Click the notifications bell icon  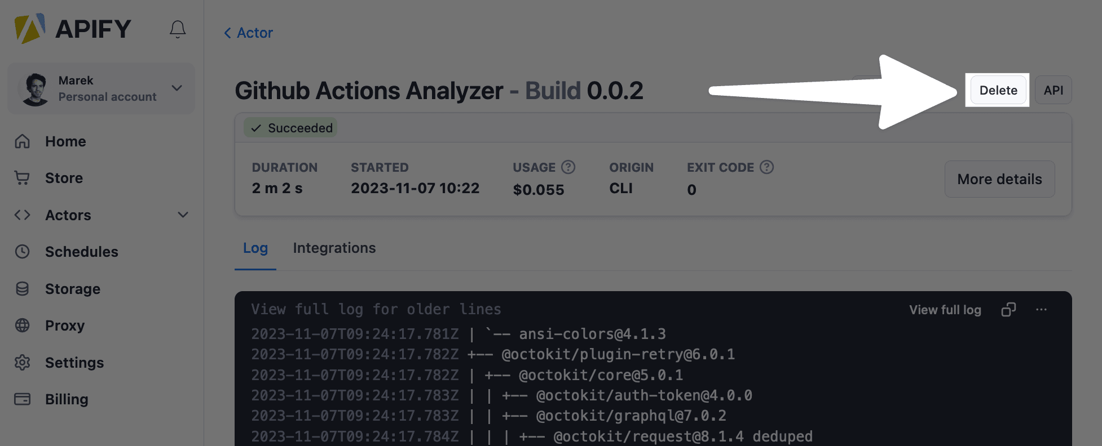pos(178,29)
